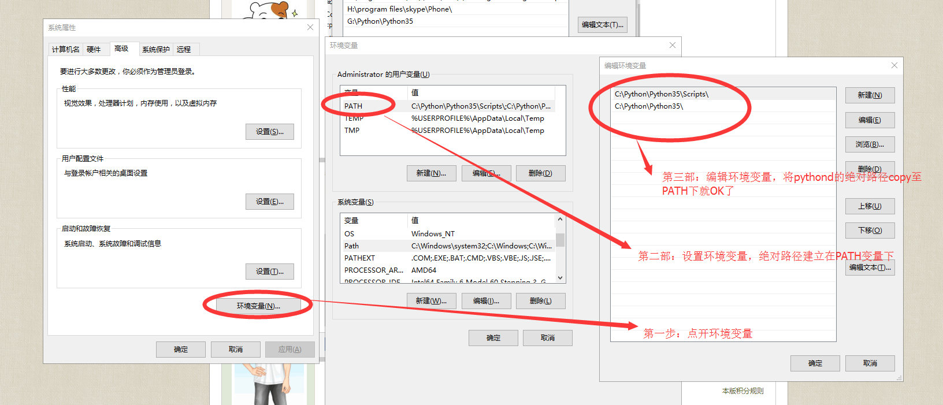Click 浏览(B)... button

point(870,144)
